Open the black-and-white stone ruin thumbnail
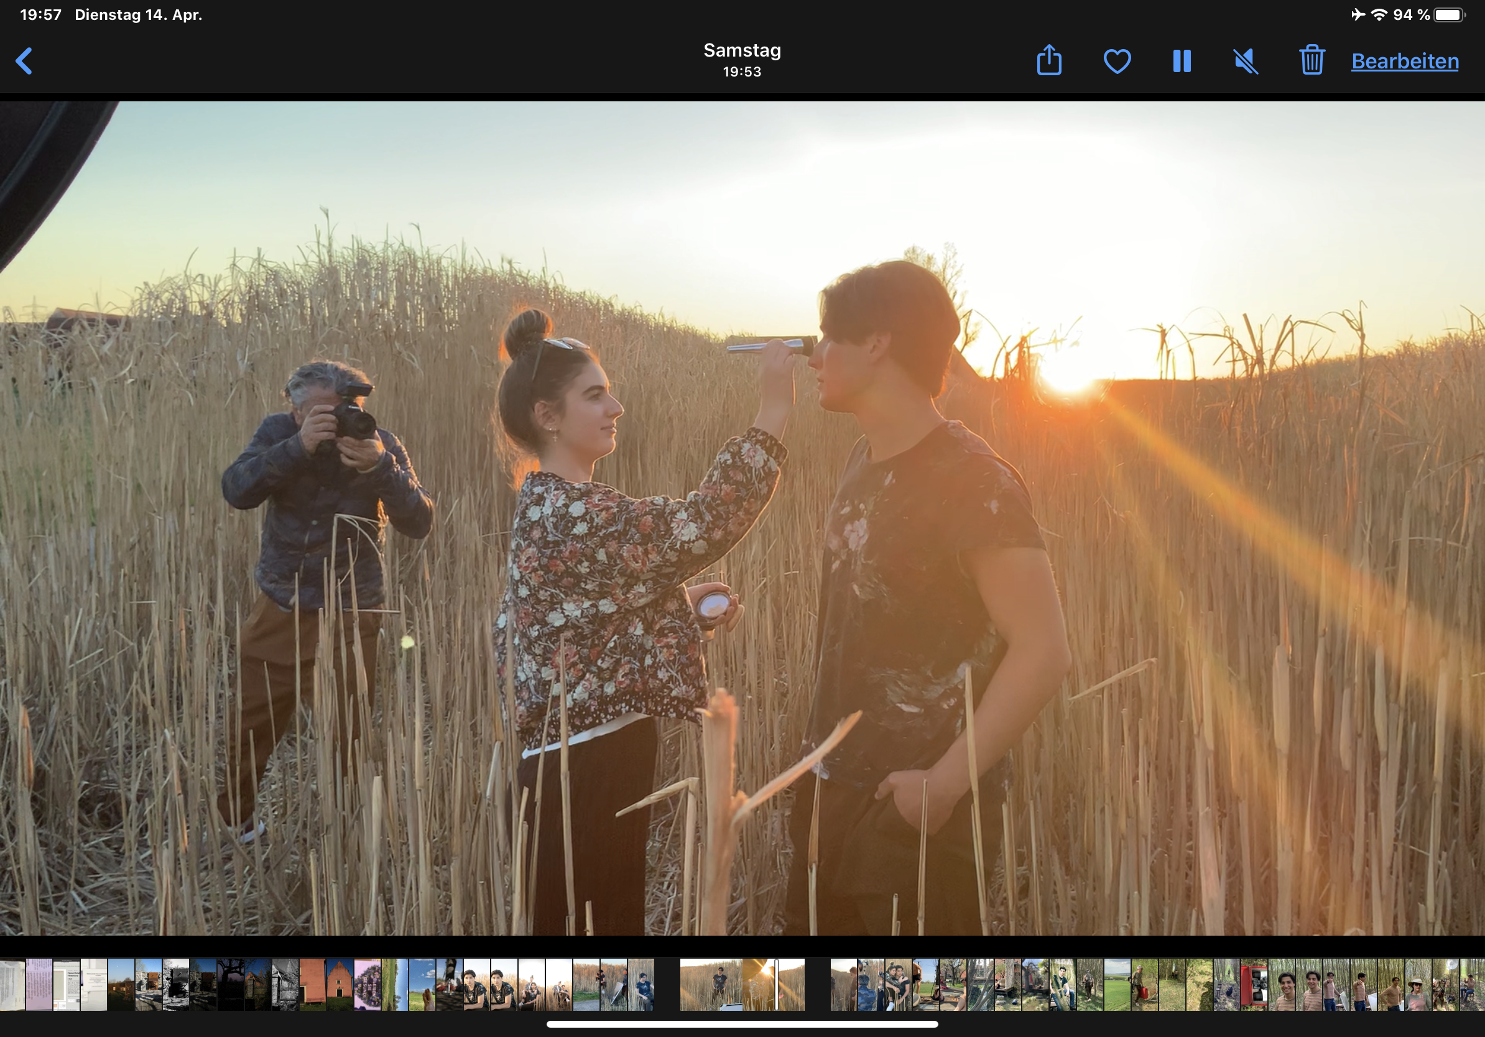 point(176,985)
